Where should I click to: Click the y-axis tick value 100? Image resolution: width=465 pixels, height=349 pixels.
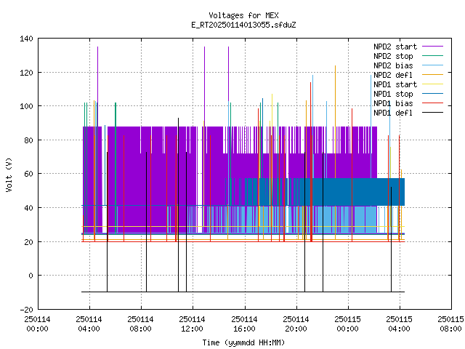pyautogui.click(x=26, y=106)
